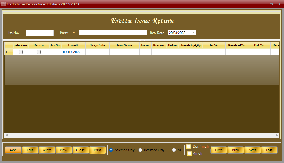Screen dimensions: 284x163
Task: Click the Party text field
Action: tap(113, 33)
